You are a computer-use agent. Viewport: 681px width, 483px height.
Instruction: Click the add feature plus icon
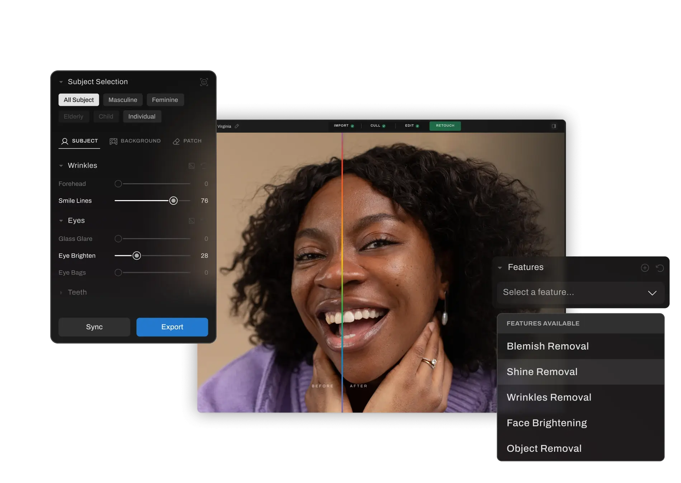coord(644,268)
